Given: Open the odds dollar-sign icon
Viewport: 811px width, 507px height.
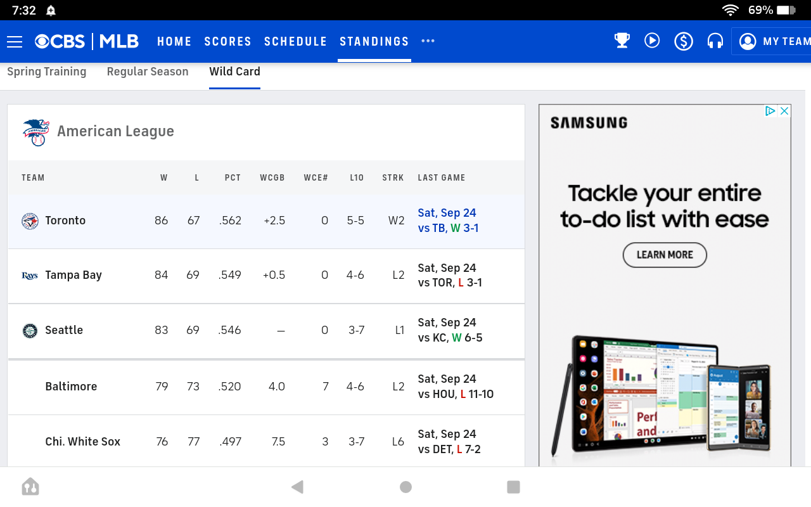Looking at the screenshot, I should [683, 40].
